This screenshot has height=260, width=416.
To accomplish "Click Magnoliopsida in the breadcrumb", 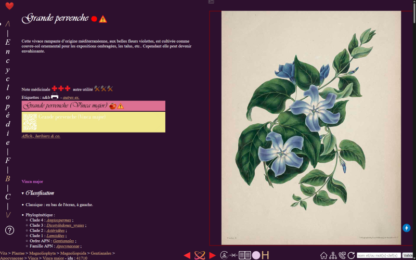I will point(73,253).
